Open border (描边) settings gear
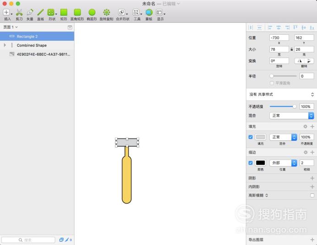This screenshot has width=317, height=245. (306, 152)
